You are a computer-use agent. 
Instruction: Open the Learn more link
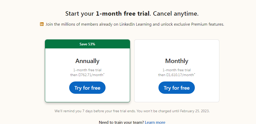pos(155,122)
